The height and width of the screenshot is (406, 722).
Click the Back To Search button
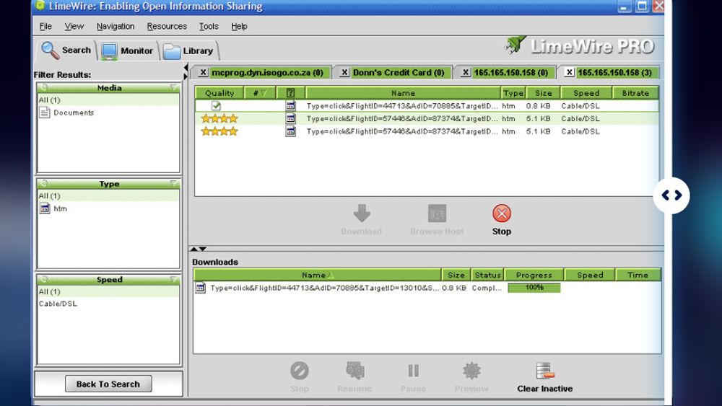[108, 384]
